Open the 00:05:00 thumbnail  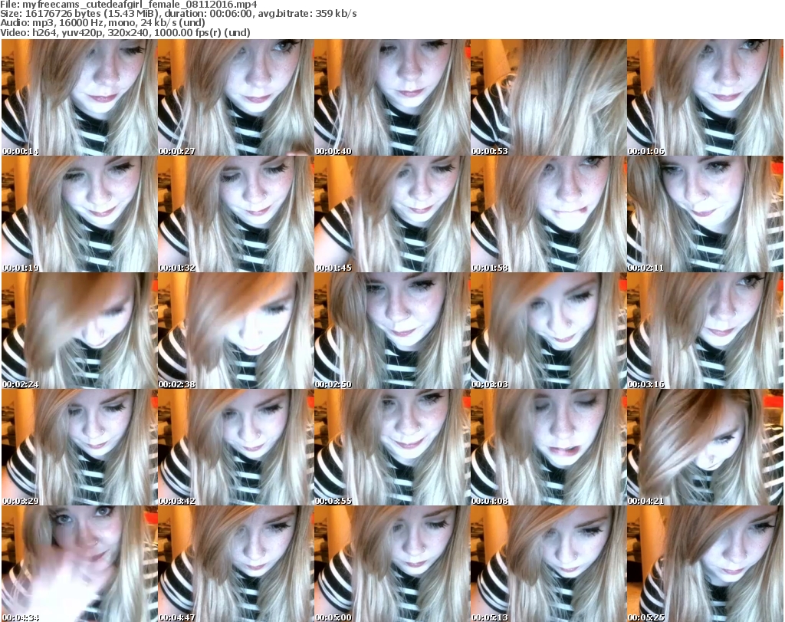[x=391, y=564]
